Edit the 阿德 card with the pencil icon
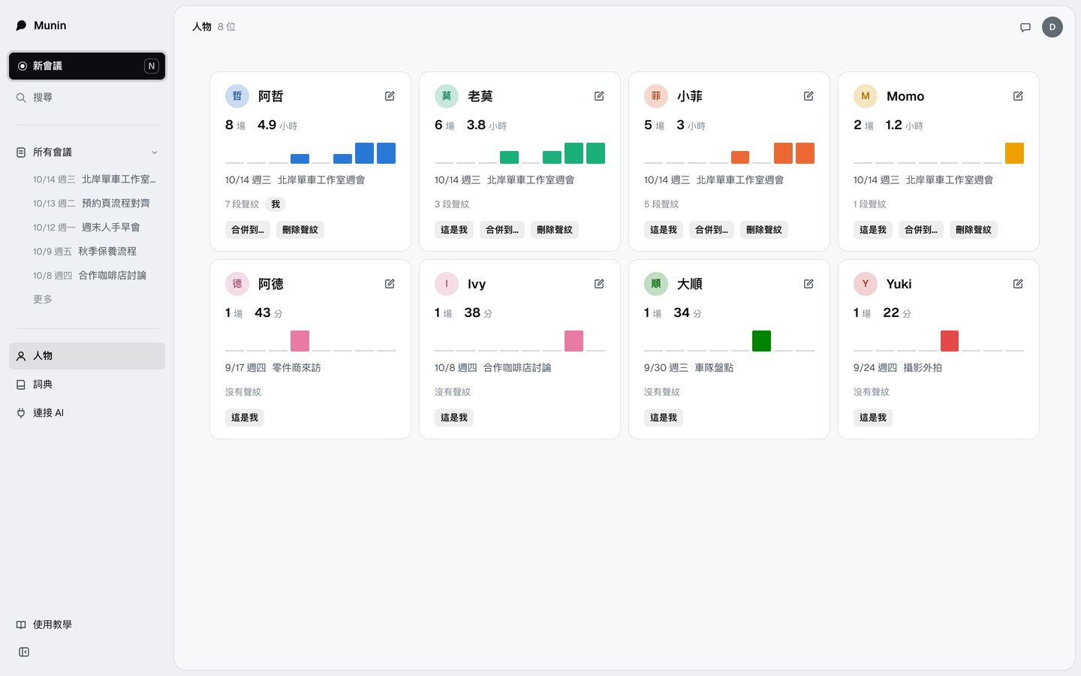Viewport: 1081px width, 676px height. pyautogui.click(x=390, y=284)
